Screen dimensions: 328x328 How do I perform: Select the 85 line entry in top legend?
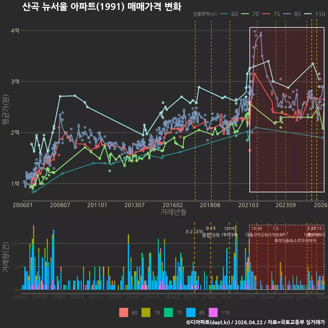click(292, 14)
